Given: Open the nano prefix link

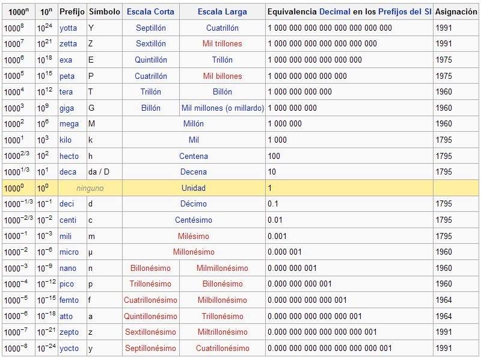Looking at the screenshot, I should click(68, 268).
